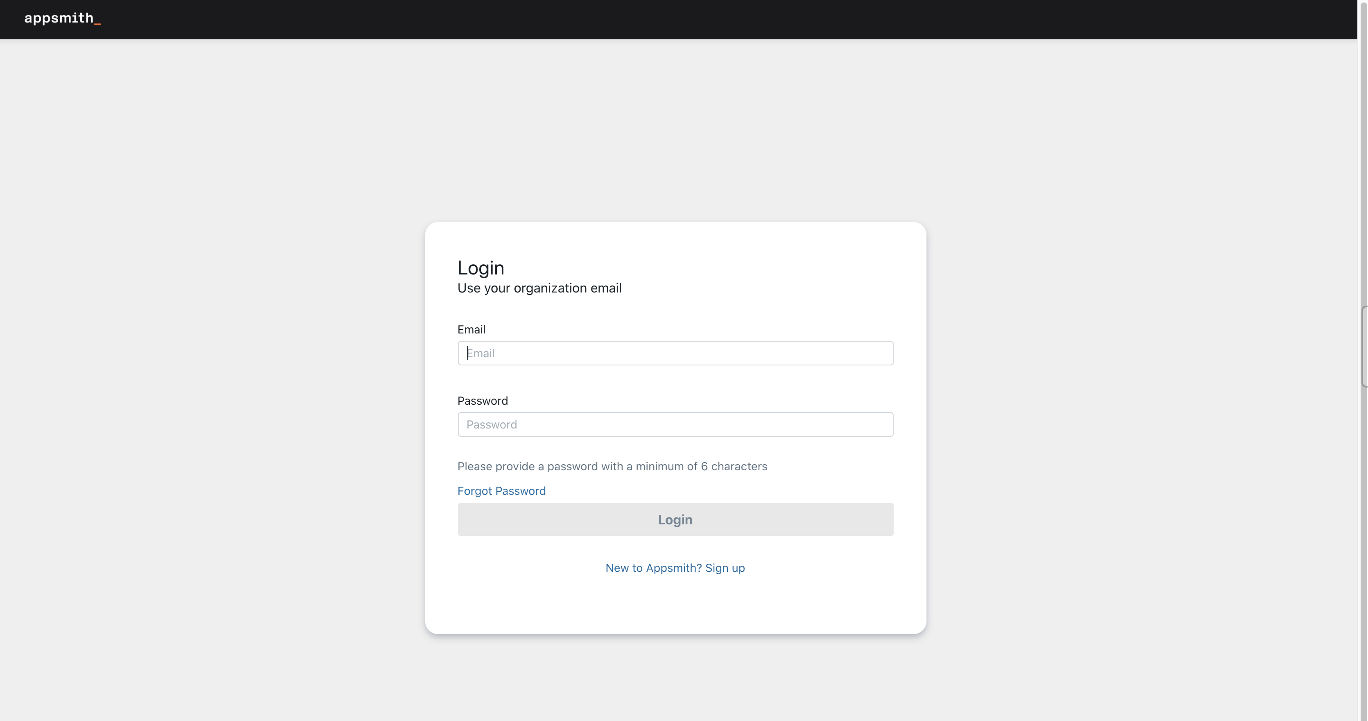Click the gray page background right of the login card
The image size is (1368, 721).
pyautogui.click(x=1142, y=425)
